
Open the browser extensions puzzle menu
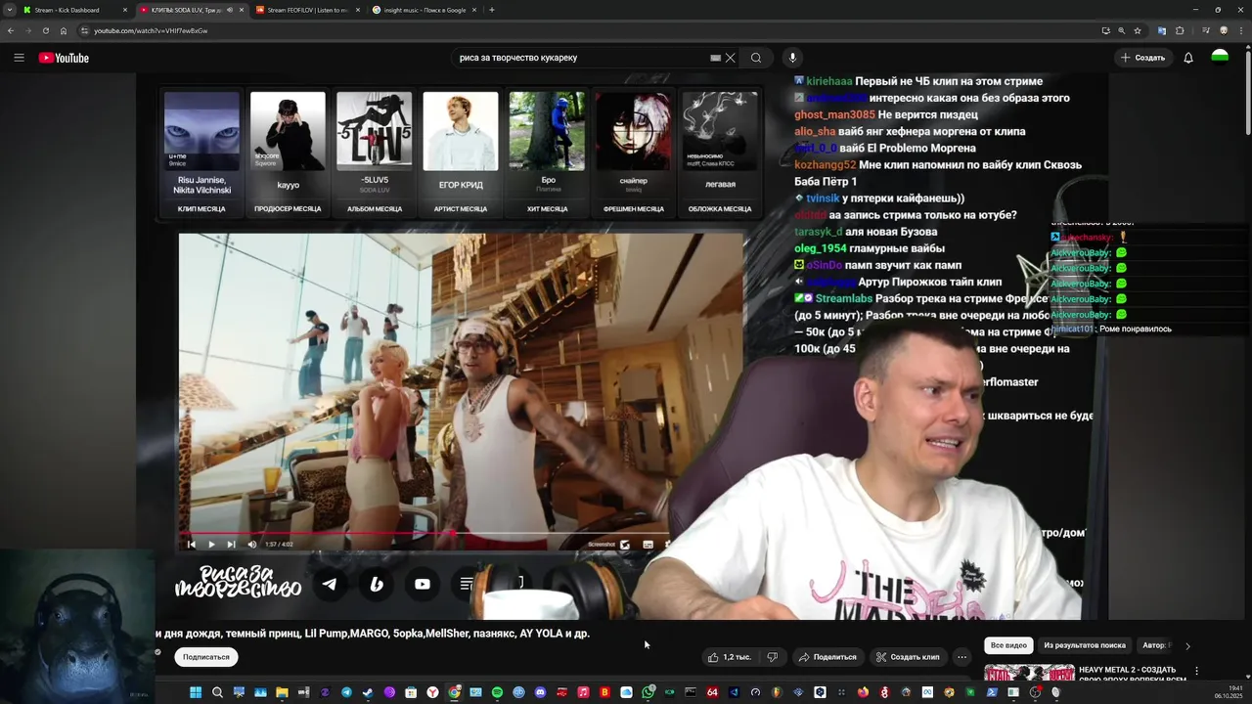pos(1180,30)
